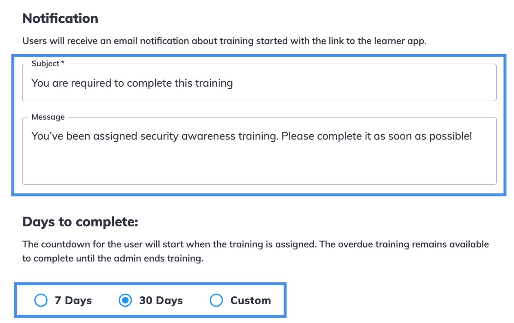
Task: Click the Message field label
Action: click(x=48, y=117)
